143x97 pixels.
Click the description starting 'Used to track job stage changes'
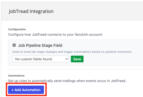pos(72,52)
